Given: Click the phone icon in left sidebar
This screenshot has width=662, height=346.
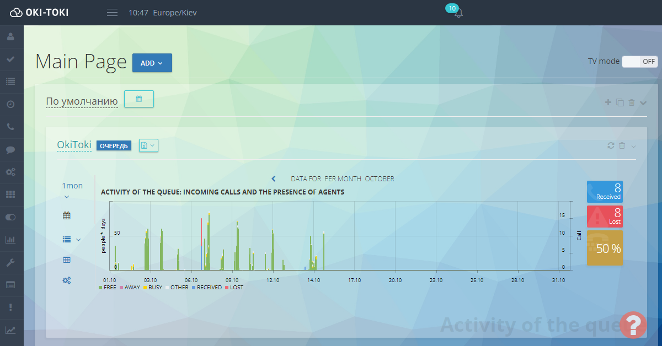Looking at the screenshot, I should [10, 127].
